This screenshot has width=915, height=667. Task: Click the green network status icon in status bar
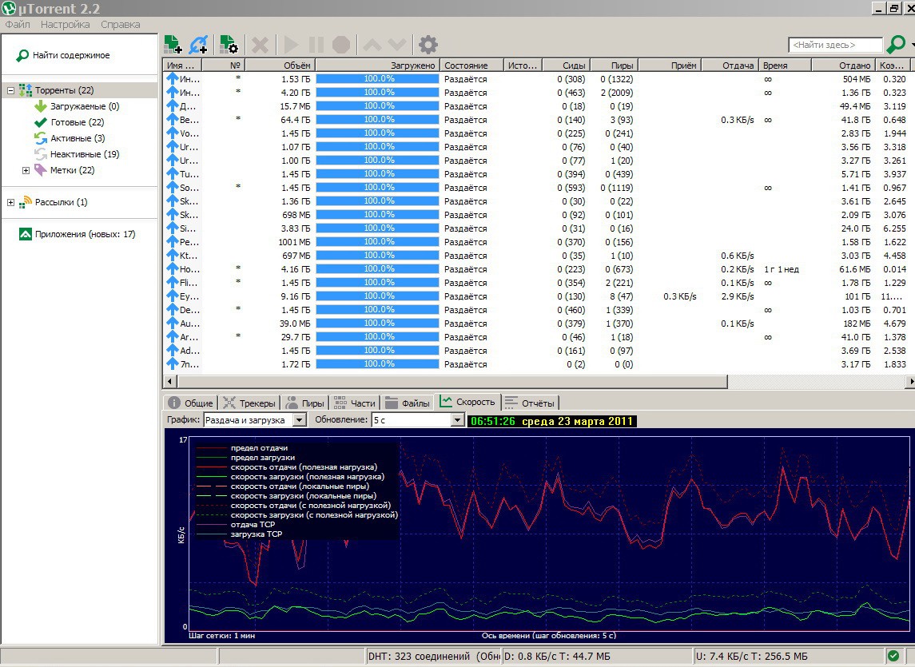(893, 656)
